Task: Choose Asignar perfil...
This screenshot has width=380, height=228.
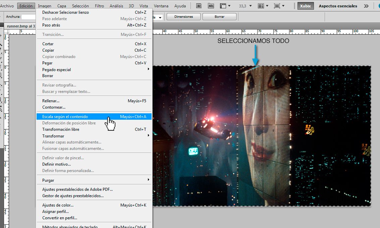Action: pyautogui.click(x=94, y=212)
